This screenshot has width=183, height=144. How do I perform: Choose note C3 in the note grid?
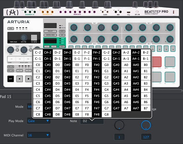[x=38, y=84]
